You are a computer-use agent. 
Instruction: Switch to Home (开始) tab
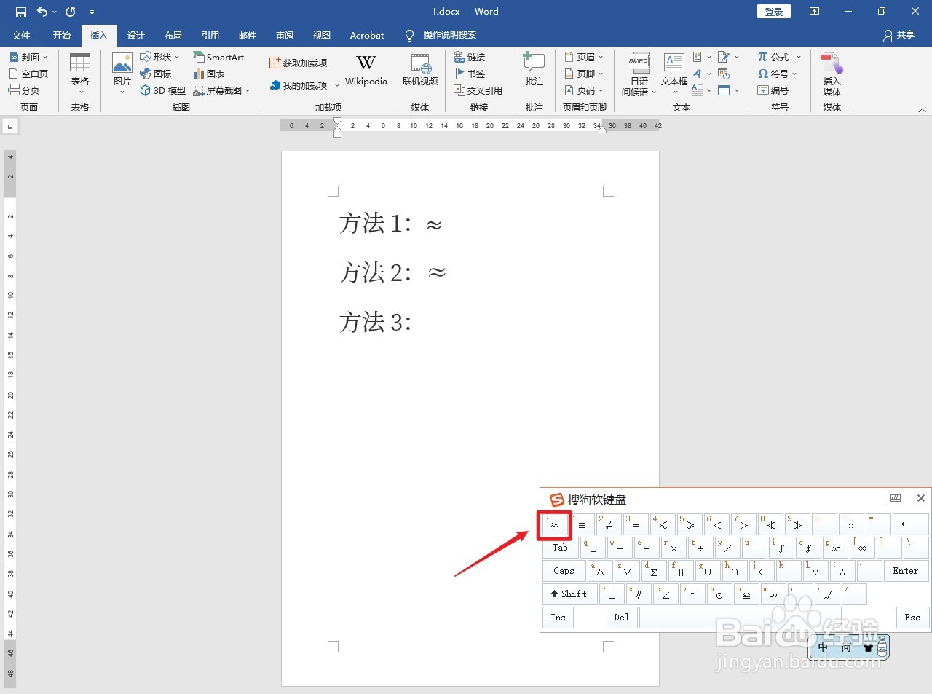tap(62, 35)
